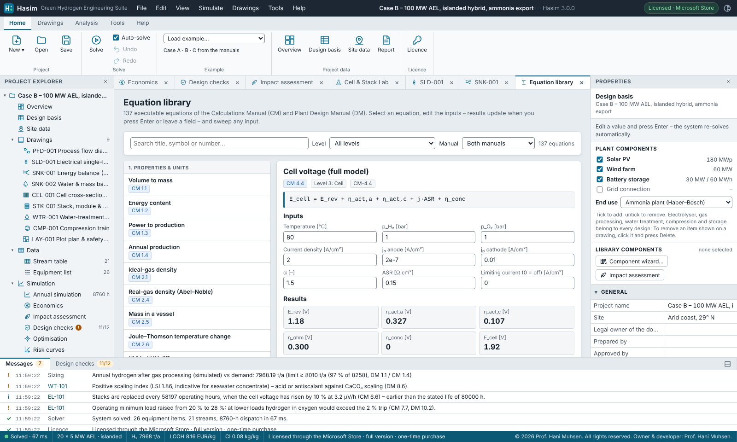Image resolution: width=737 pixels, height=442 pixels.
Task: Click the Open folder icon
Action: pos(41,40)
